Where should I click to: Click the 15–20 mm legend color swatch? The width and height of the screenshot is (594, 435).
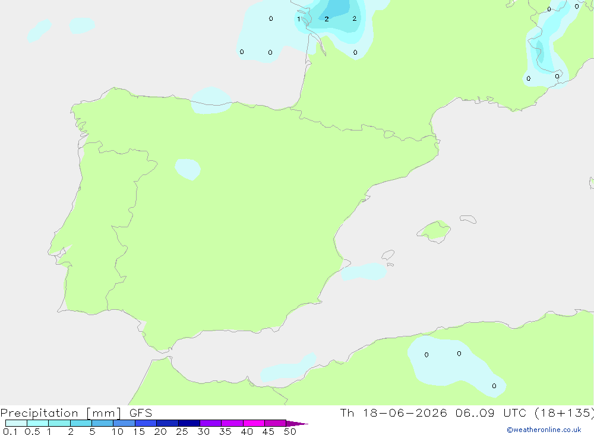146,423
